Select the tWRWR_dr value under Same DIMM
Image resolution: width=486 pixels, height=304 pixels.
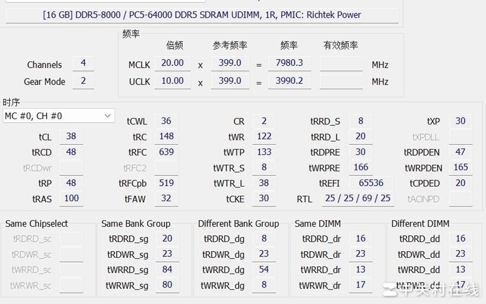361,285
